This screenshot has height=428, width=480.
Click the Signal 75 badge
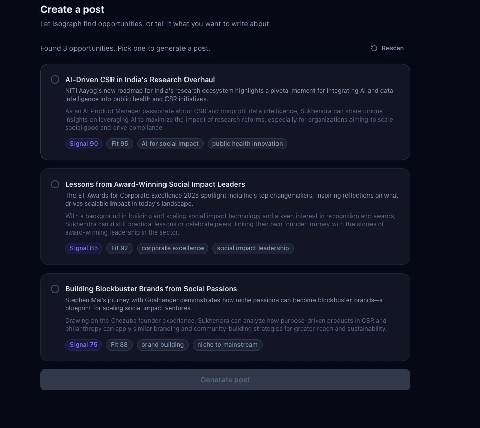pyautogui.click(x=84, y=345)
